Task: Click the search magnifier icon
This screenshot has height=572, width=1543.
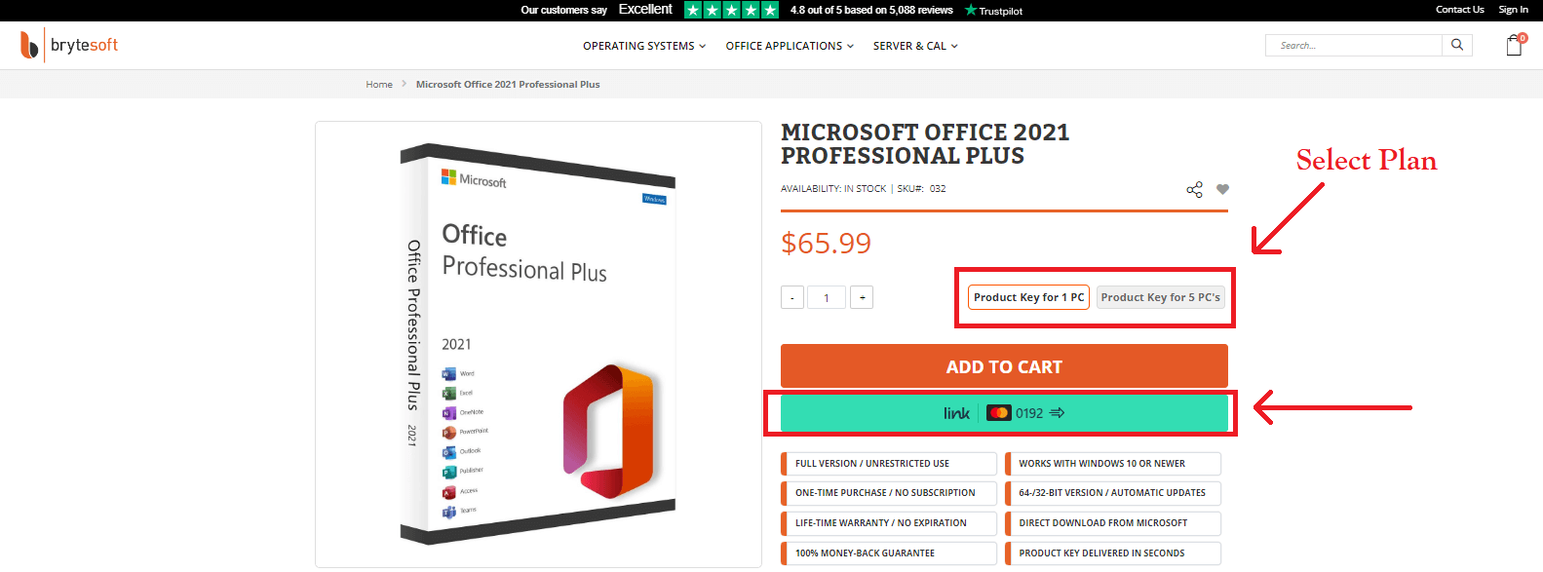Action: (x=1457, y=45)
